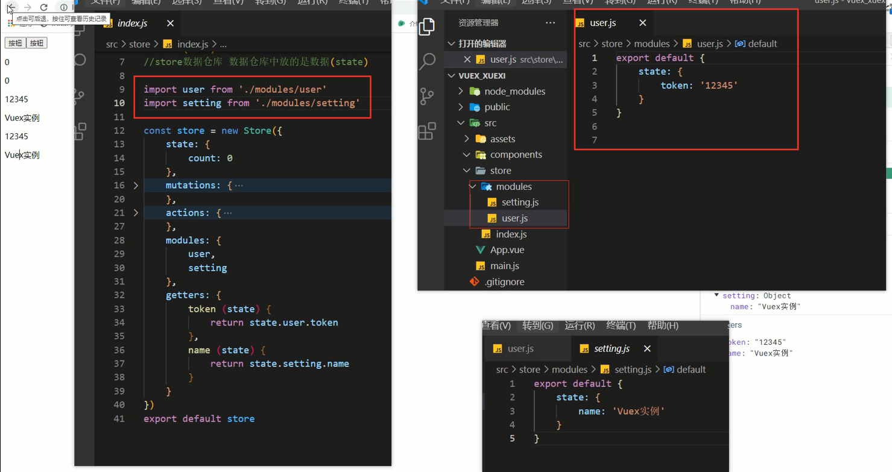Click the browser site info icon
The width and height of the screenshot is (892, 472).
(x=63, y=7)
